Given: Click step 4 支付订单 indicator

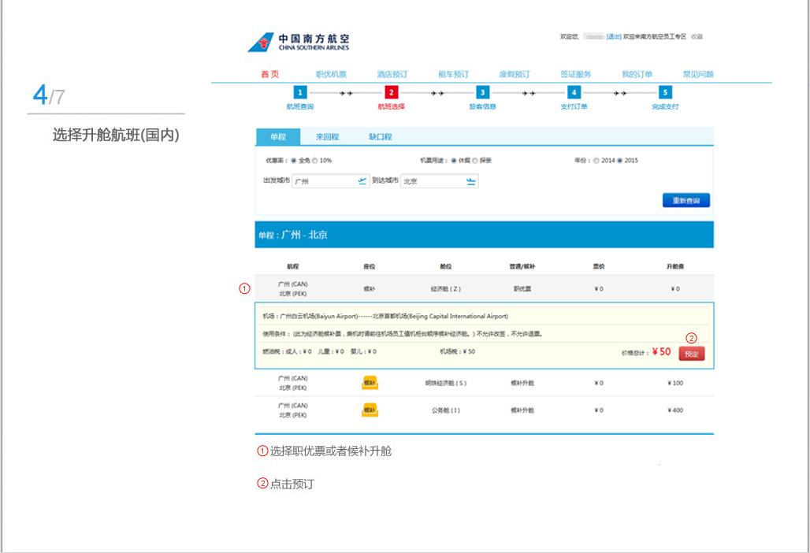Looking at the screenshot, I should pyautogui.click(x=574, y=92).
